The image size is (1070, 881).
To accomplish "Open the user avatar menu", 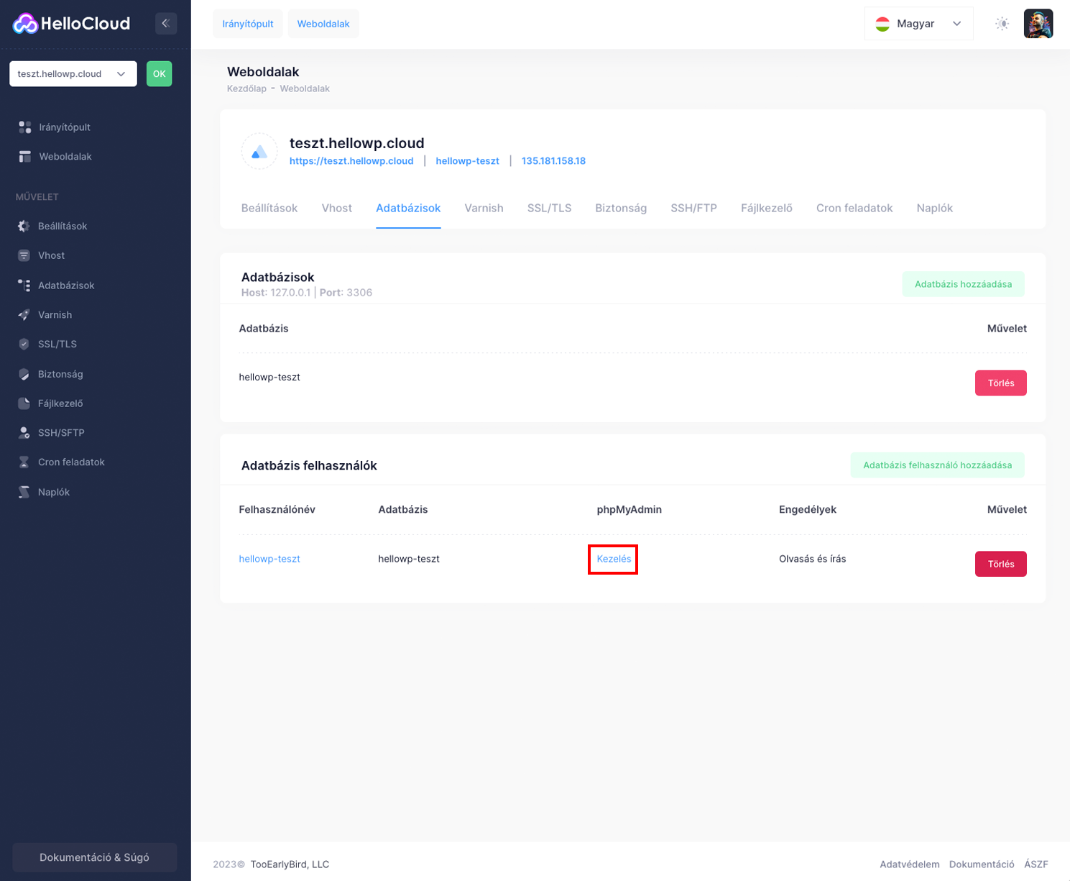I will [1038, 24].
